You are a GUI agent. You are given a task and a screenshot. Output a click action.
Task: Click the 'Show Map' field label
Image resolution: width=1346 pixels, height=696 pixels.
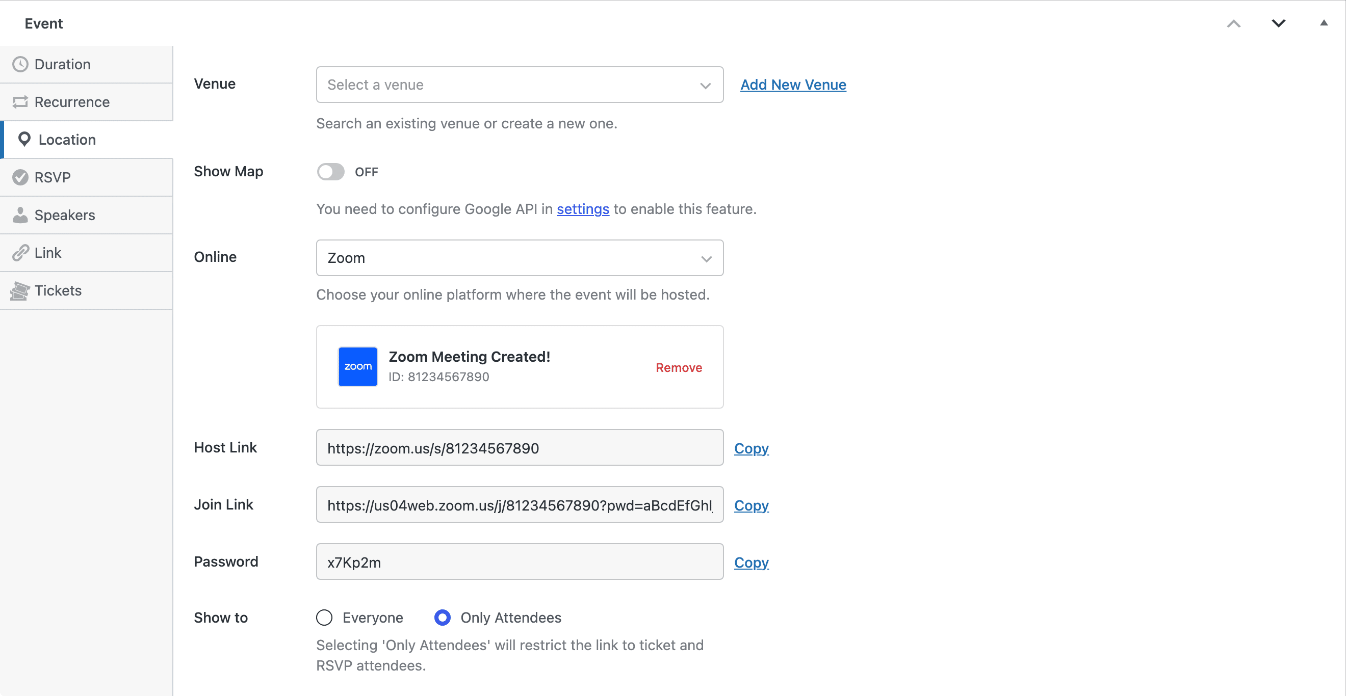(228, 171)
